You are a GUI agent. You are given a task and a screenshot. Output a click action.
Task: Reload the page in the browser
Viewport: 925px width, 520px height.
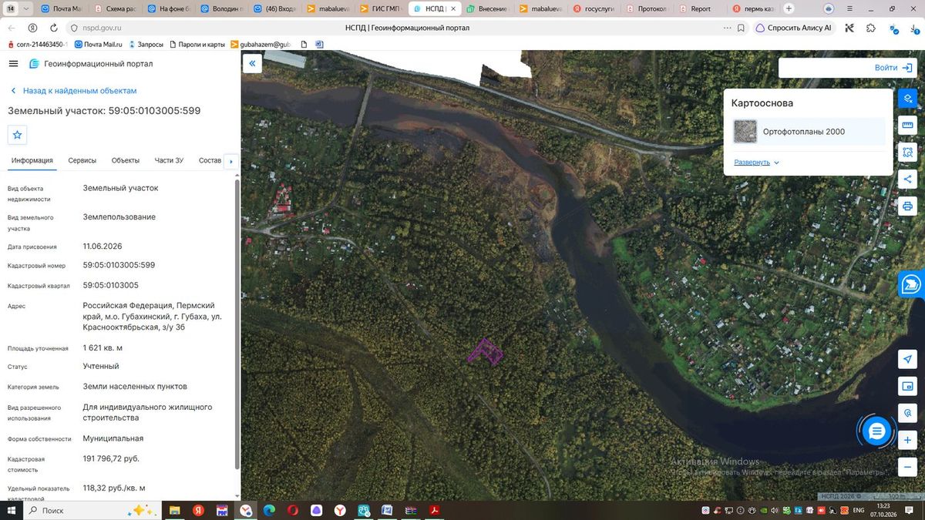(54, 28)
